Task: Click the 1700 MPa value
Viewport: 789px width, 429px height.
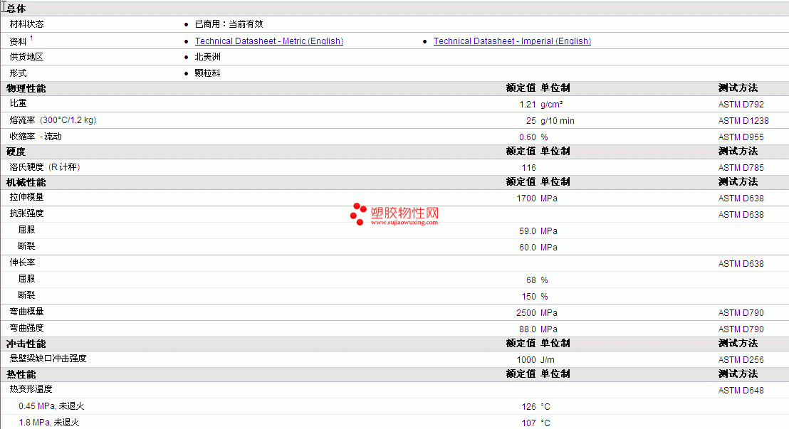Action: click(537, 198)
